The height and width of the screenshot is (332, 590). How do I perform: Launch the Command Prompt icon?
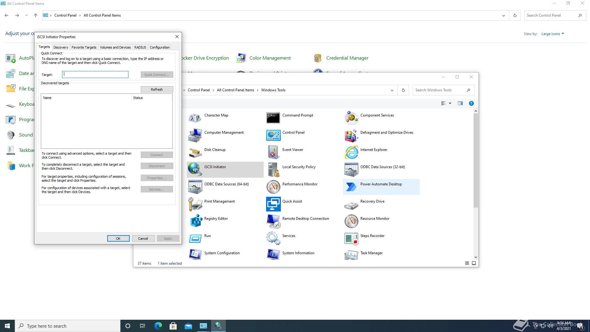point(273,118)
